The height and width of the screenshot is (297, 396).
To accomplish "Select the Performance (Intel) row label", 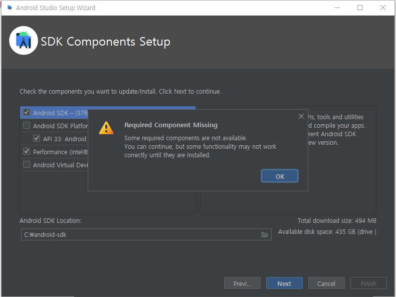I will (60, 152).
